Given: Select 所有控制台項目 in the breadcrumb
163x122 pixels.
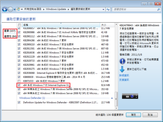Looking at the screenshot, I should (x=33, y=9).
